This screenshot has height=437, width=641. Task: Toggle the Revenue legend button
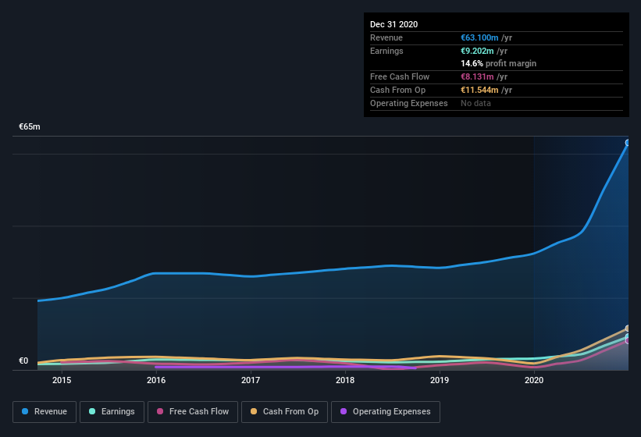[x=45, y=412]
